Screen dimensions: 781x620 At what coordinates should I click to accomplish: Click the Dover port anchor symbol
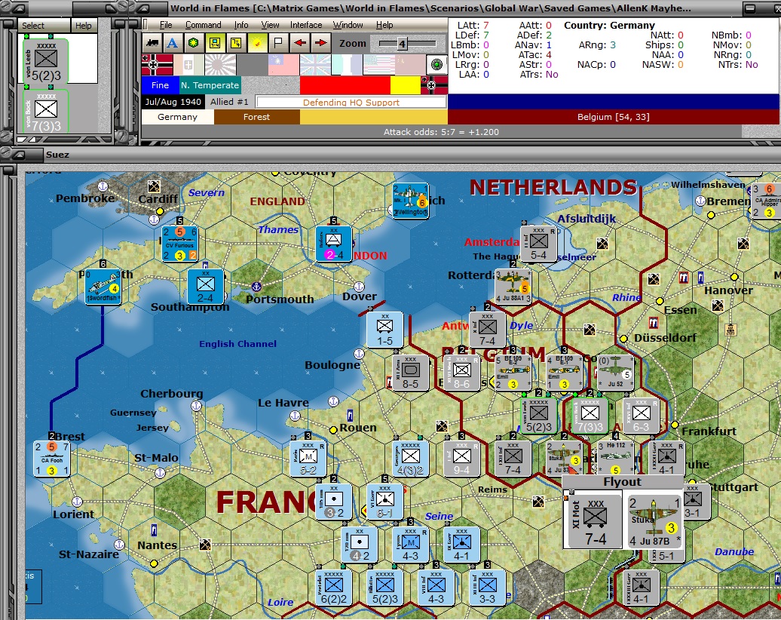pos(359,286)
